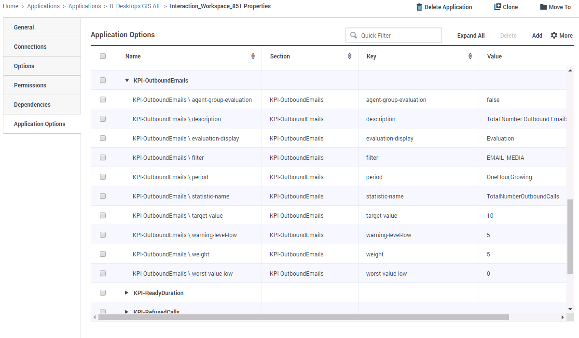Expand the KPI-RefusedCalls group
This screenshot has height=338, width=579.
click(x=126, y=311)
